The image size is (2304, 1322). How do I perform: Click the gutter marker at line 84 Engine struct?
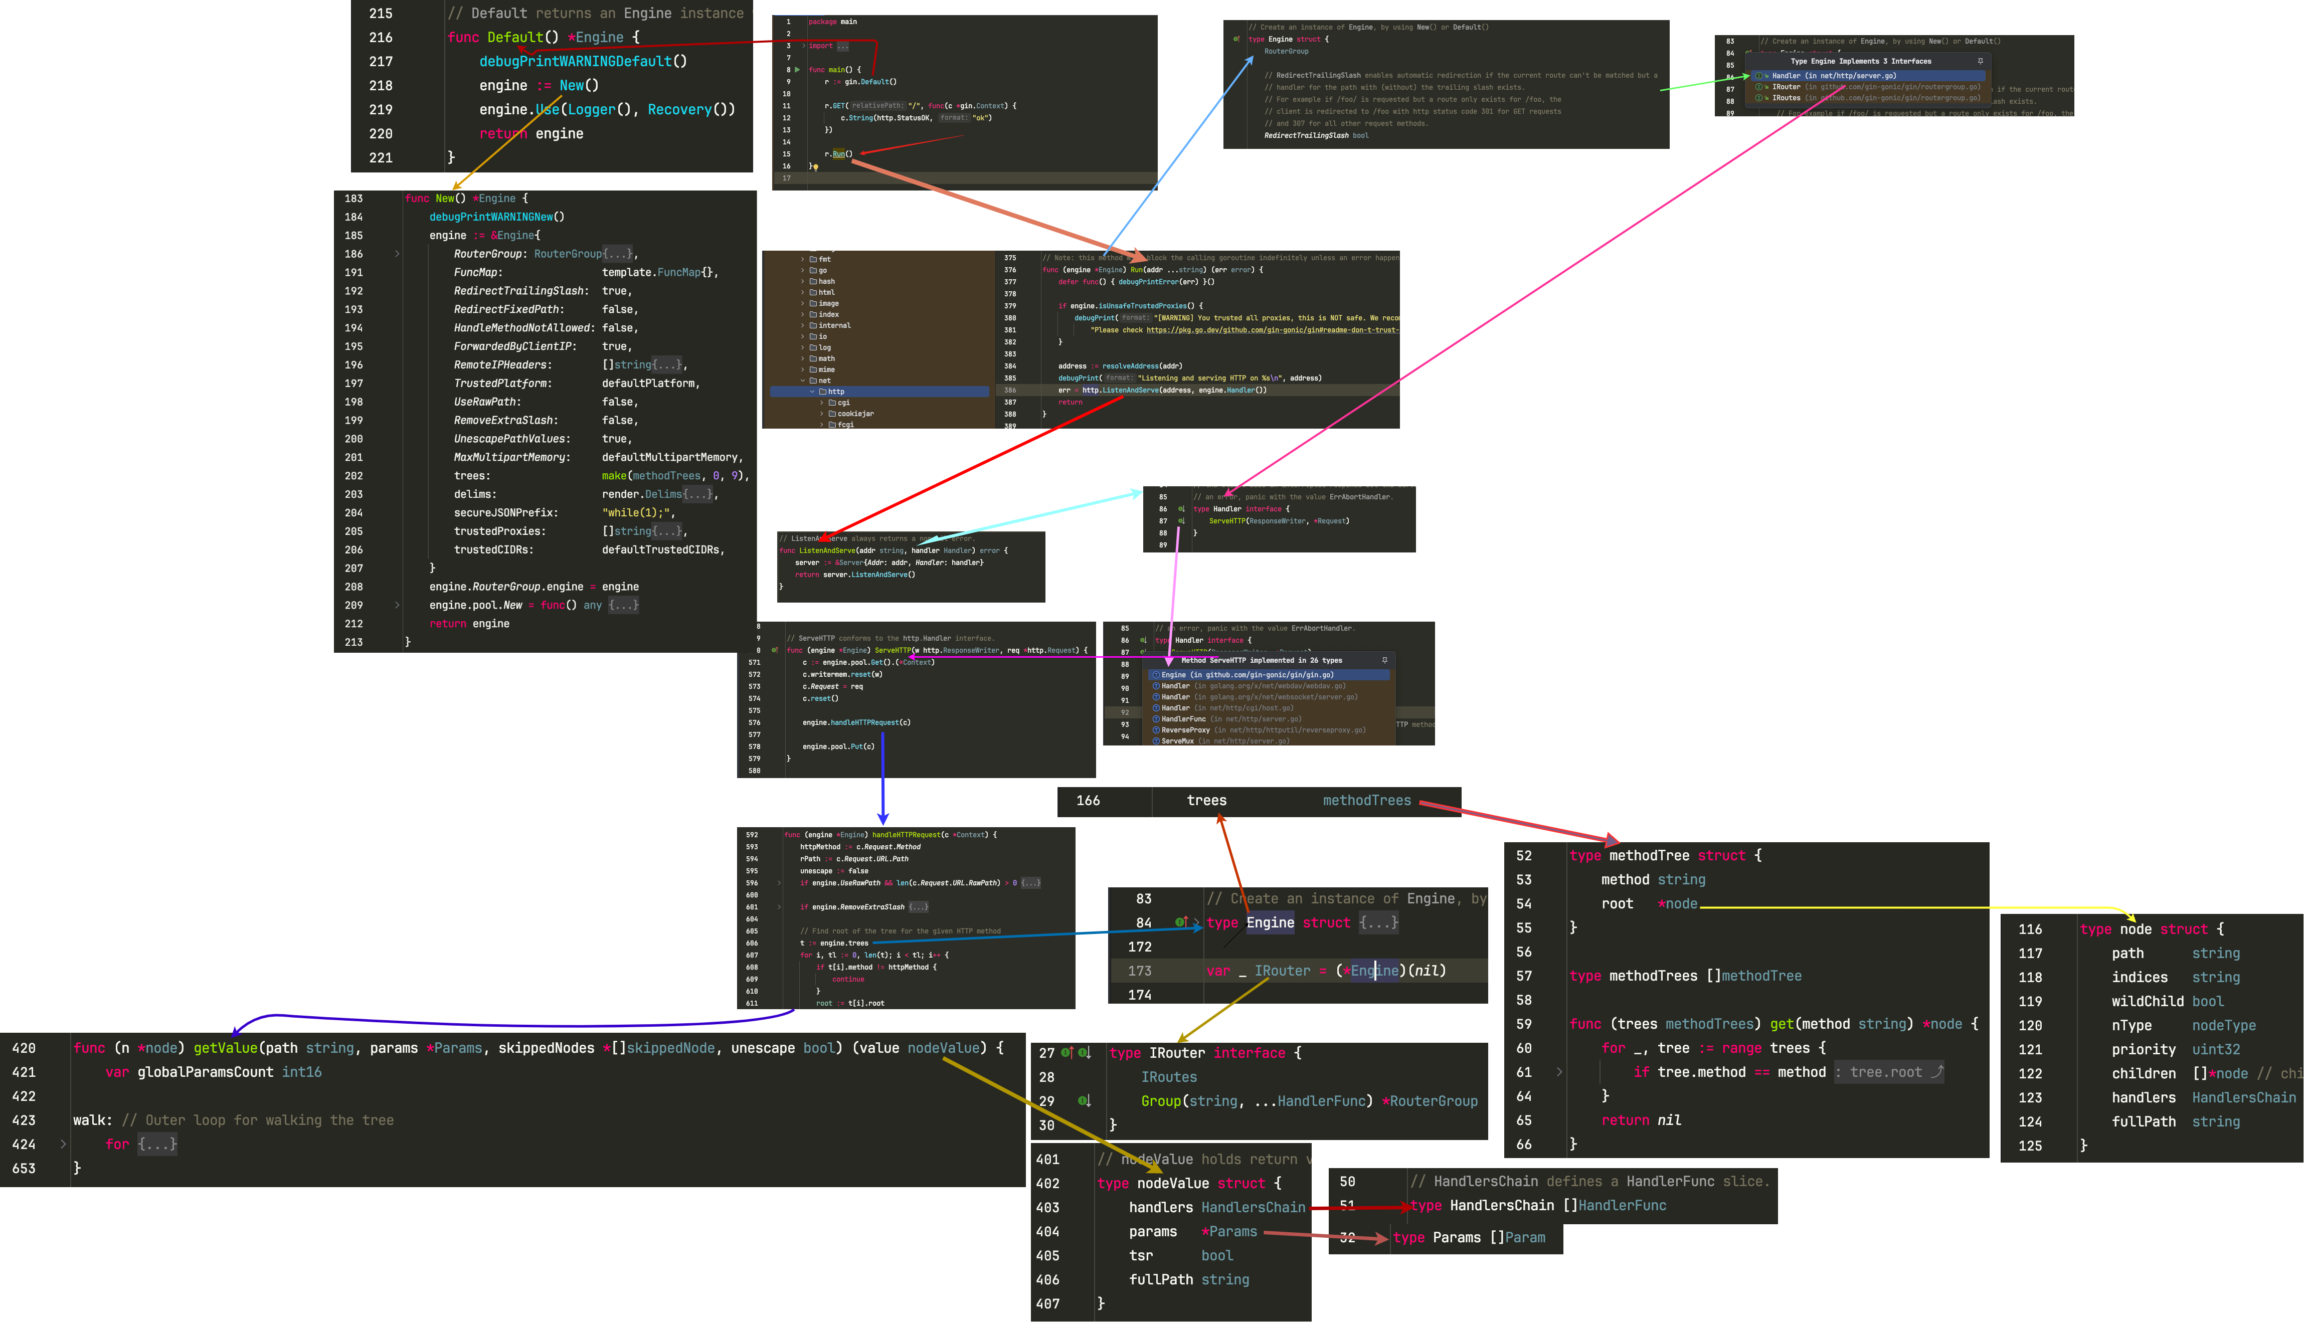tap(1181, 922)
